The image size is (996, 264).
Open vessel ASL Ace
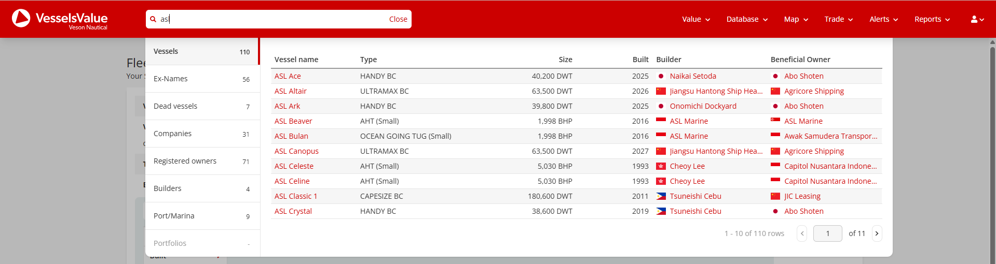(x=288, y=76)
